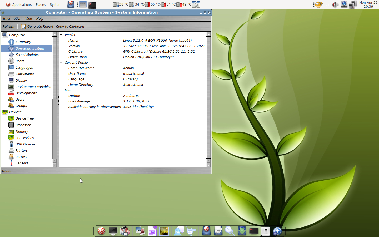Select the Sensors thermometer icon
This screenshot has width=379, height=237.
tap(11, 163)
